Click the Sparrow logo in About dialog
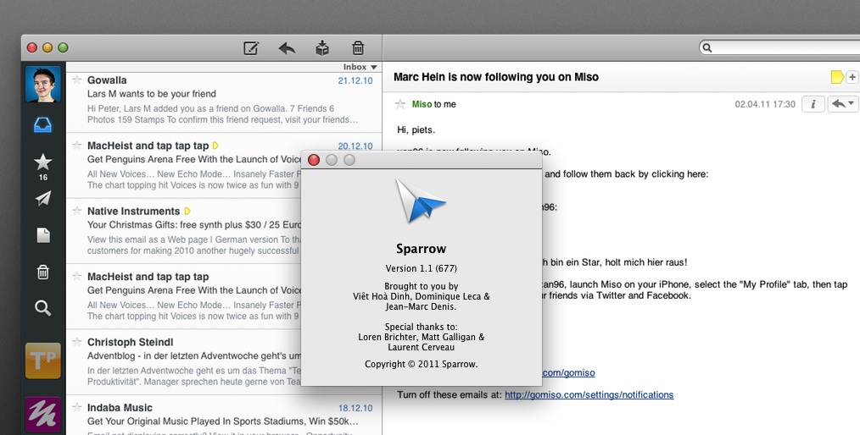 421,201
